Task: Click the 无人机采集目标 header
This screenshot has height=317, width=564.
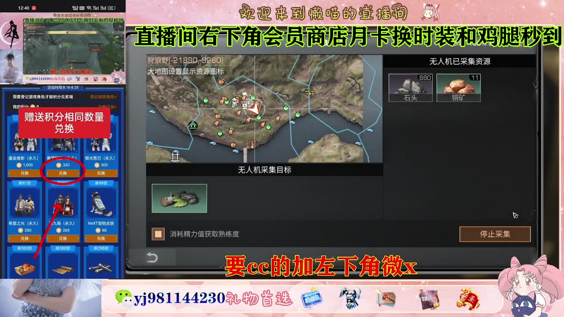Action: coord(264,170)
